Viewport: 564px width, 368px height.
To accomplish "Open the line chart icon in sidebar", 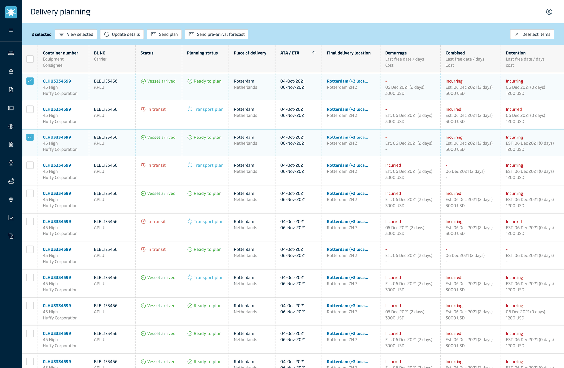I will pyautogui.click(x=11, y=218).
